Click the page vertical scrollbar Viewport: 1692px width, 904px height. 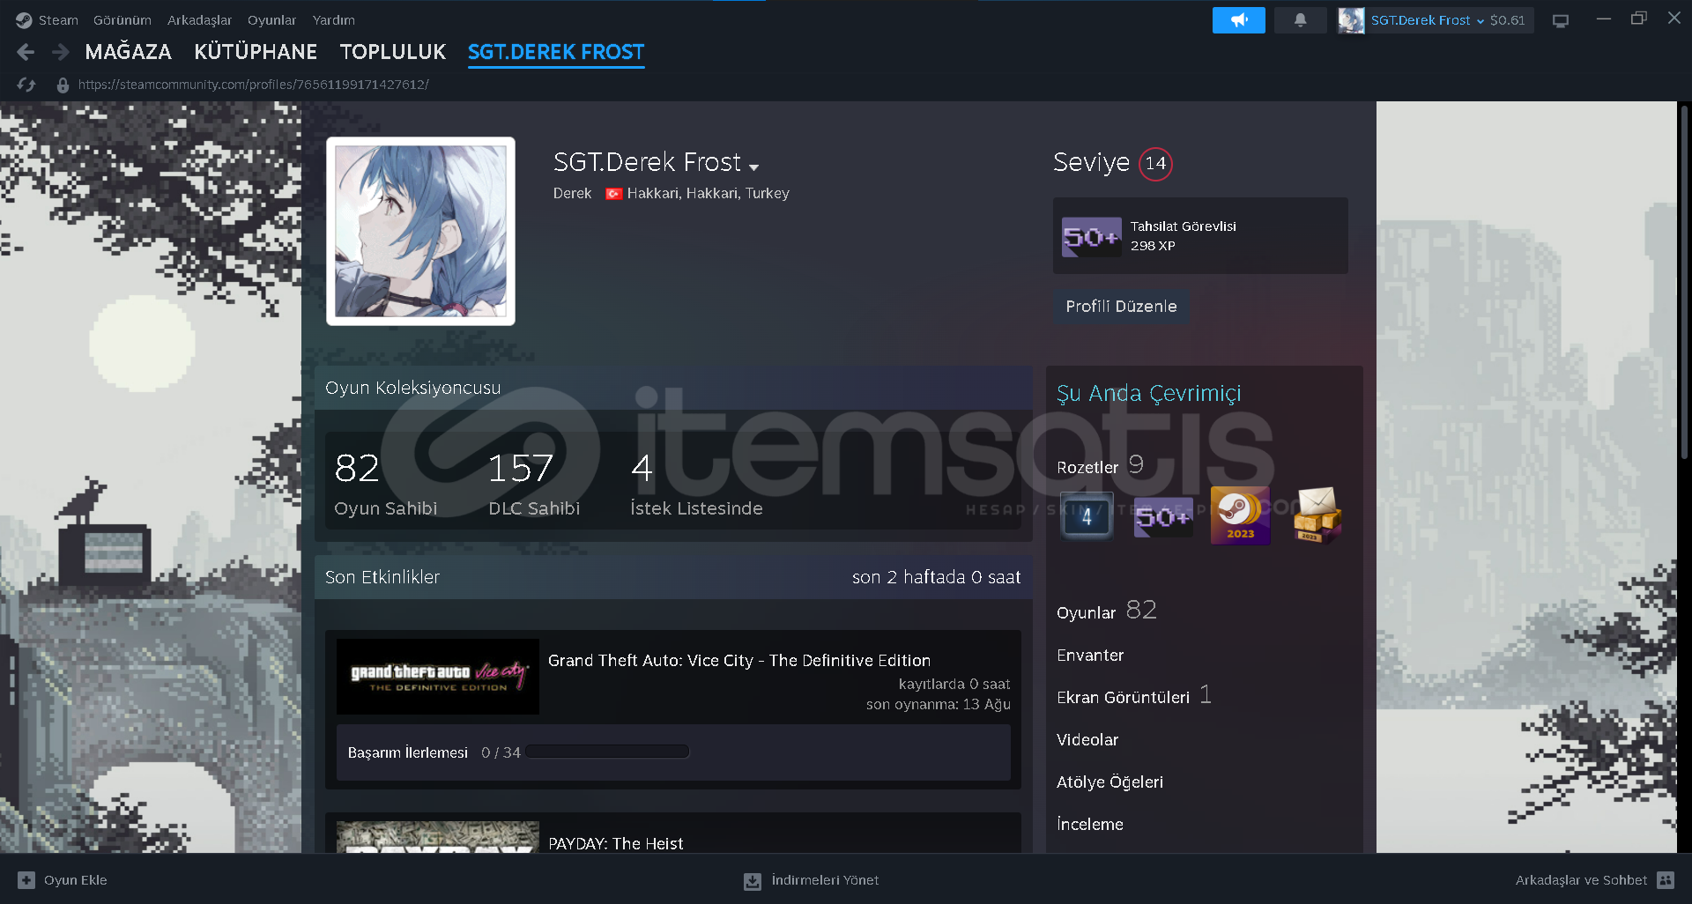click(1684, 282)
